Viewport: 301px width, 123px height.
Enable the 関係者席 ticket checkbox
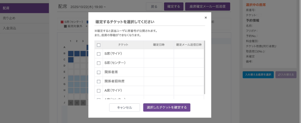(x=99, y=72)
